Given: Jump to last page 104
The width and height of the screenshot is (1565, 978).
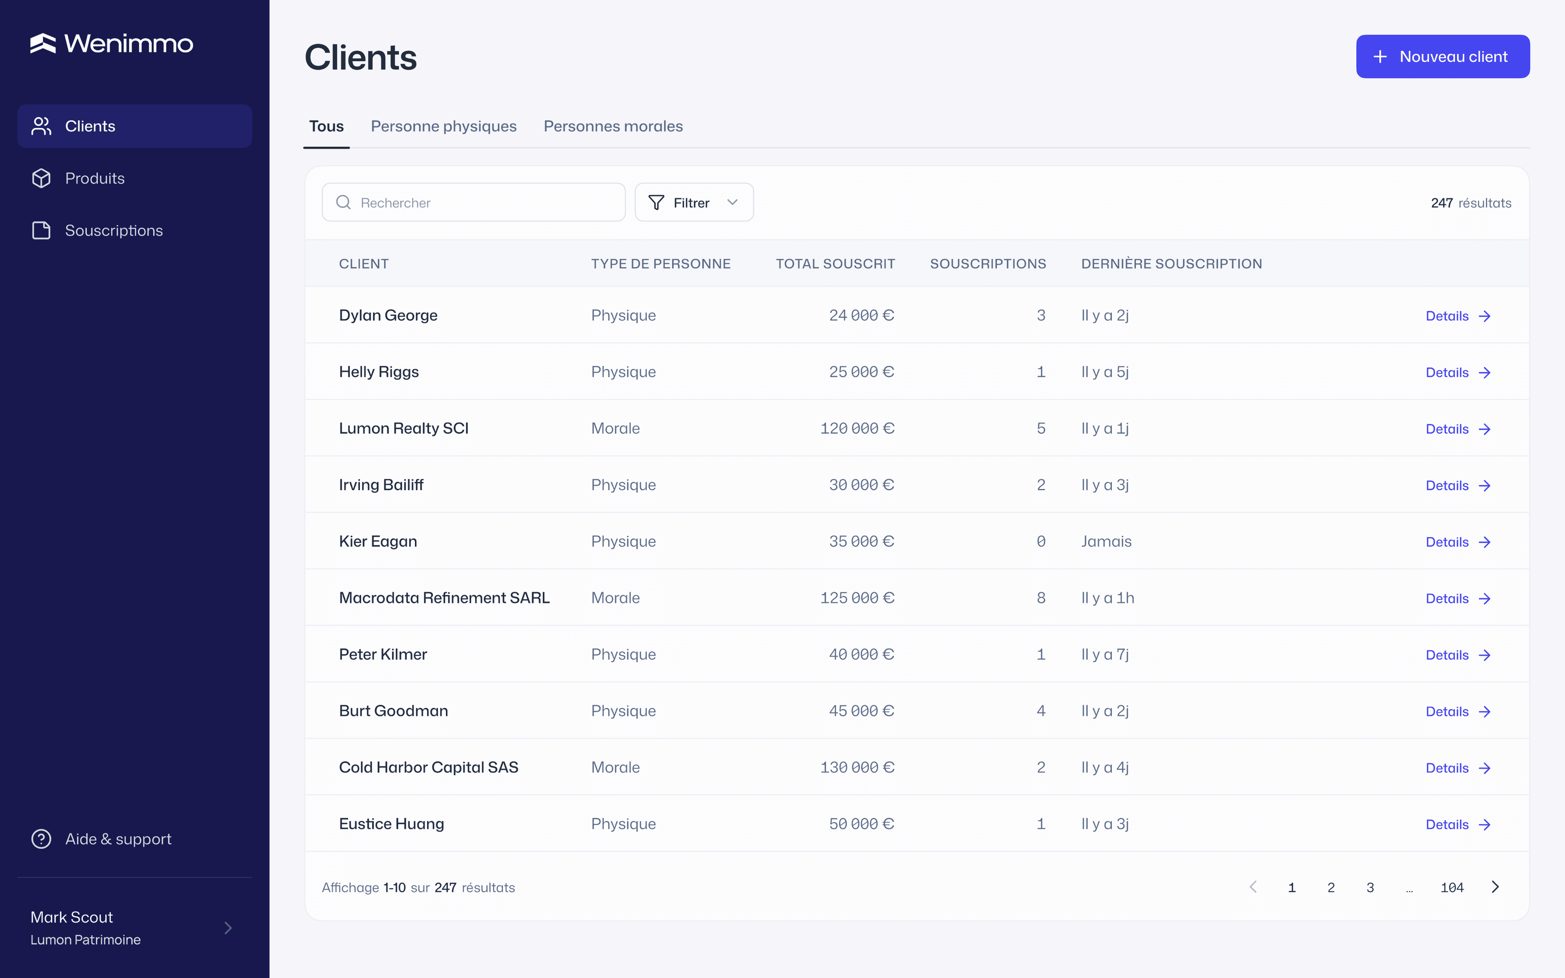Looking at the screenshot, I should 1452,888.
